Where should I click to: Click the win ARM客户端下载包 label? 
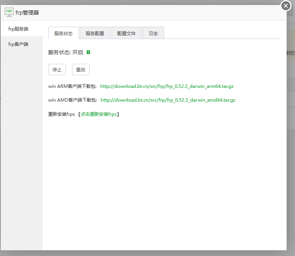[72, 86]
